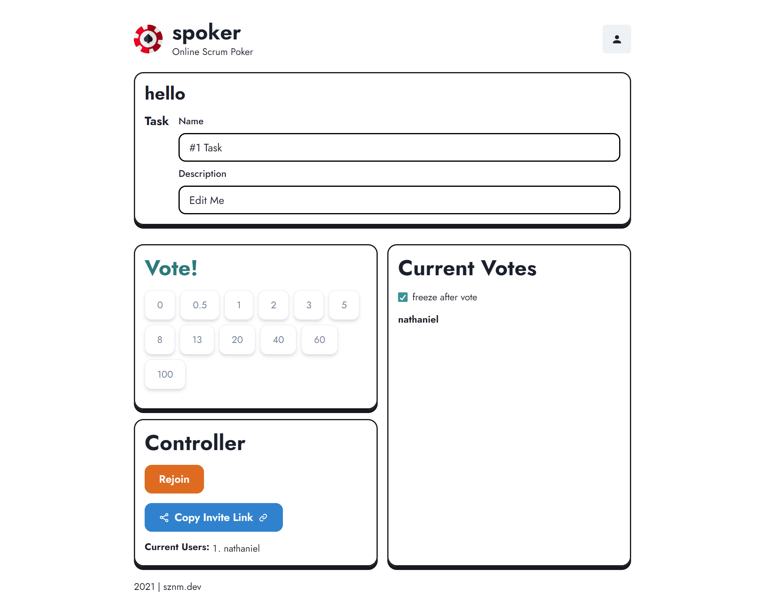Click the Task Name field labeled #1 Task
The image size is (765, 613).
[x=399, y=147]
